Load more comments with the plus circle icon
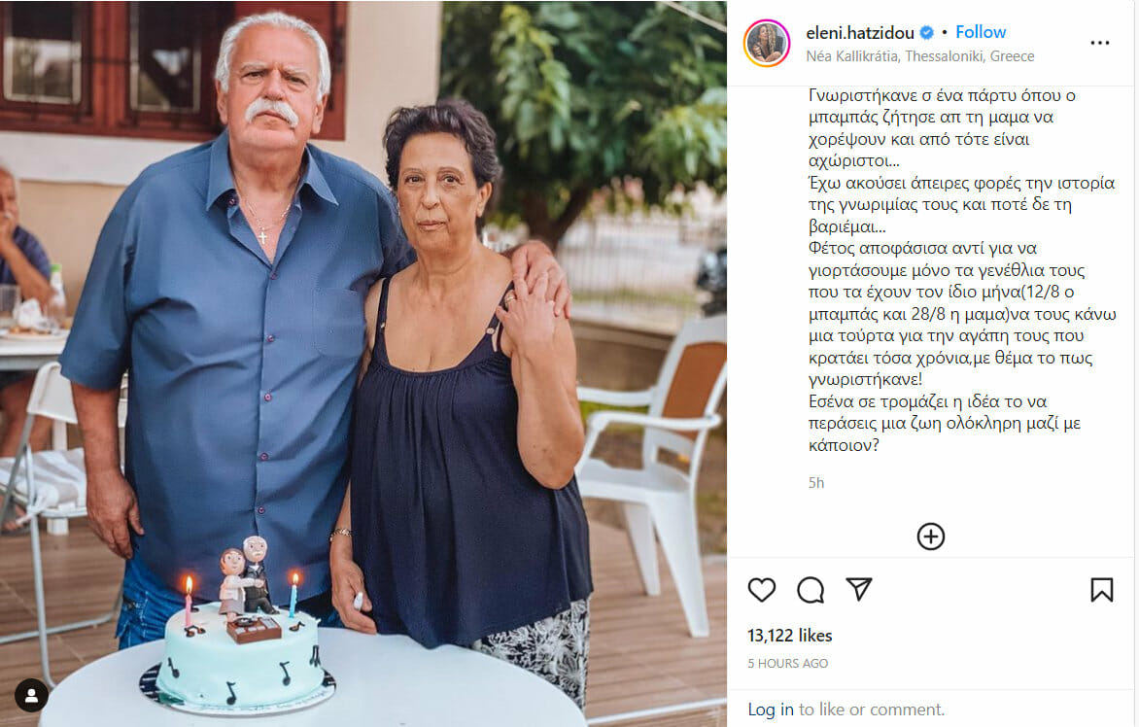 pos(930,537)
